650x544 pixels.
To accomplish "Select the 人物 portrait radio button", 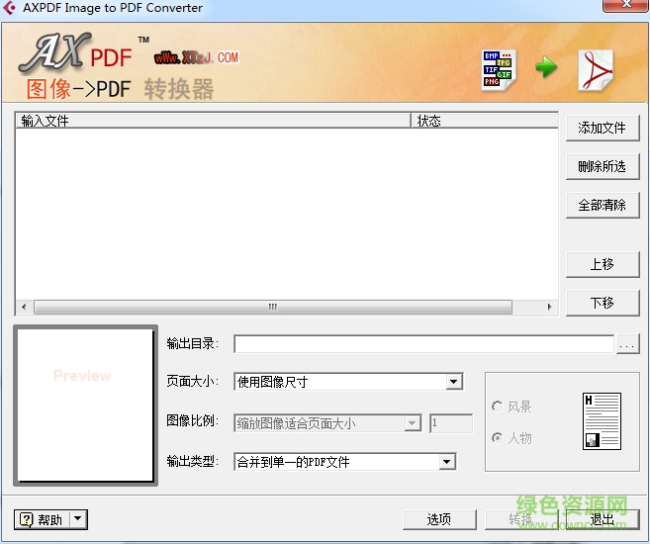I will (497, 437).
